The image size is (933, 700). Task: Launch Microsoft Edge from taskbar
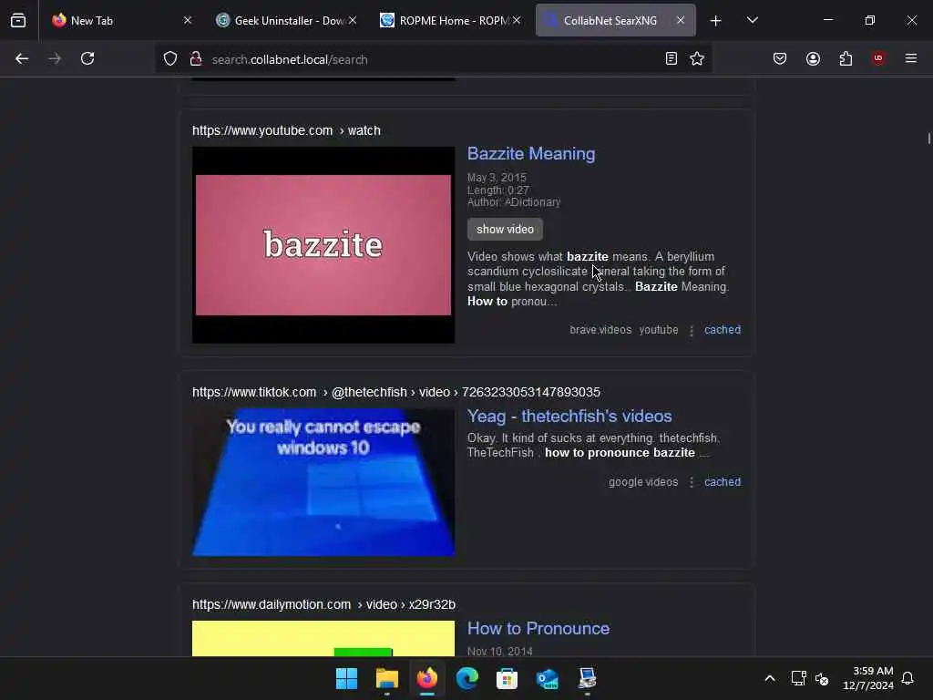point(467,678)
